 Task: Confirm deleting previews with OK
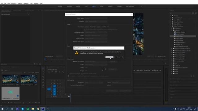click(x=109, y=57)
